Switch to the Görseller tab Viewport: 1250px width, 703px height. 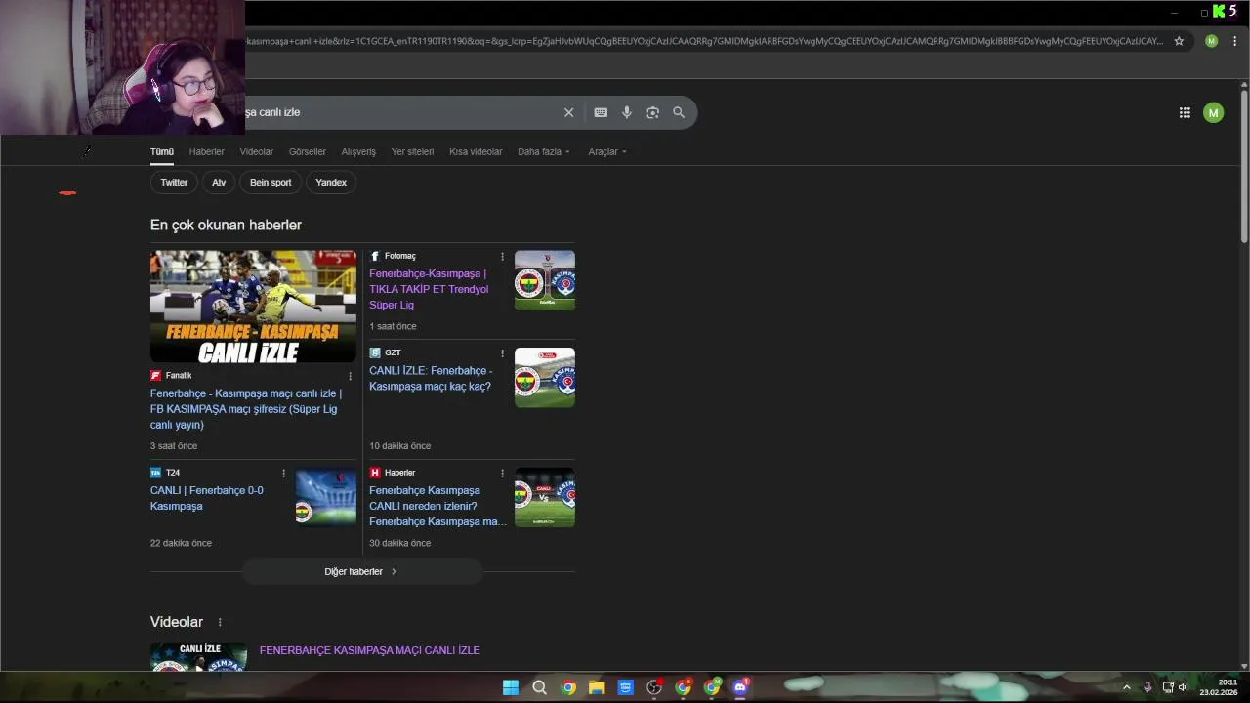(308, 152)
